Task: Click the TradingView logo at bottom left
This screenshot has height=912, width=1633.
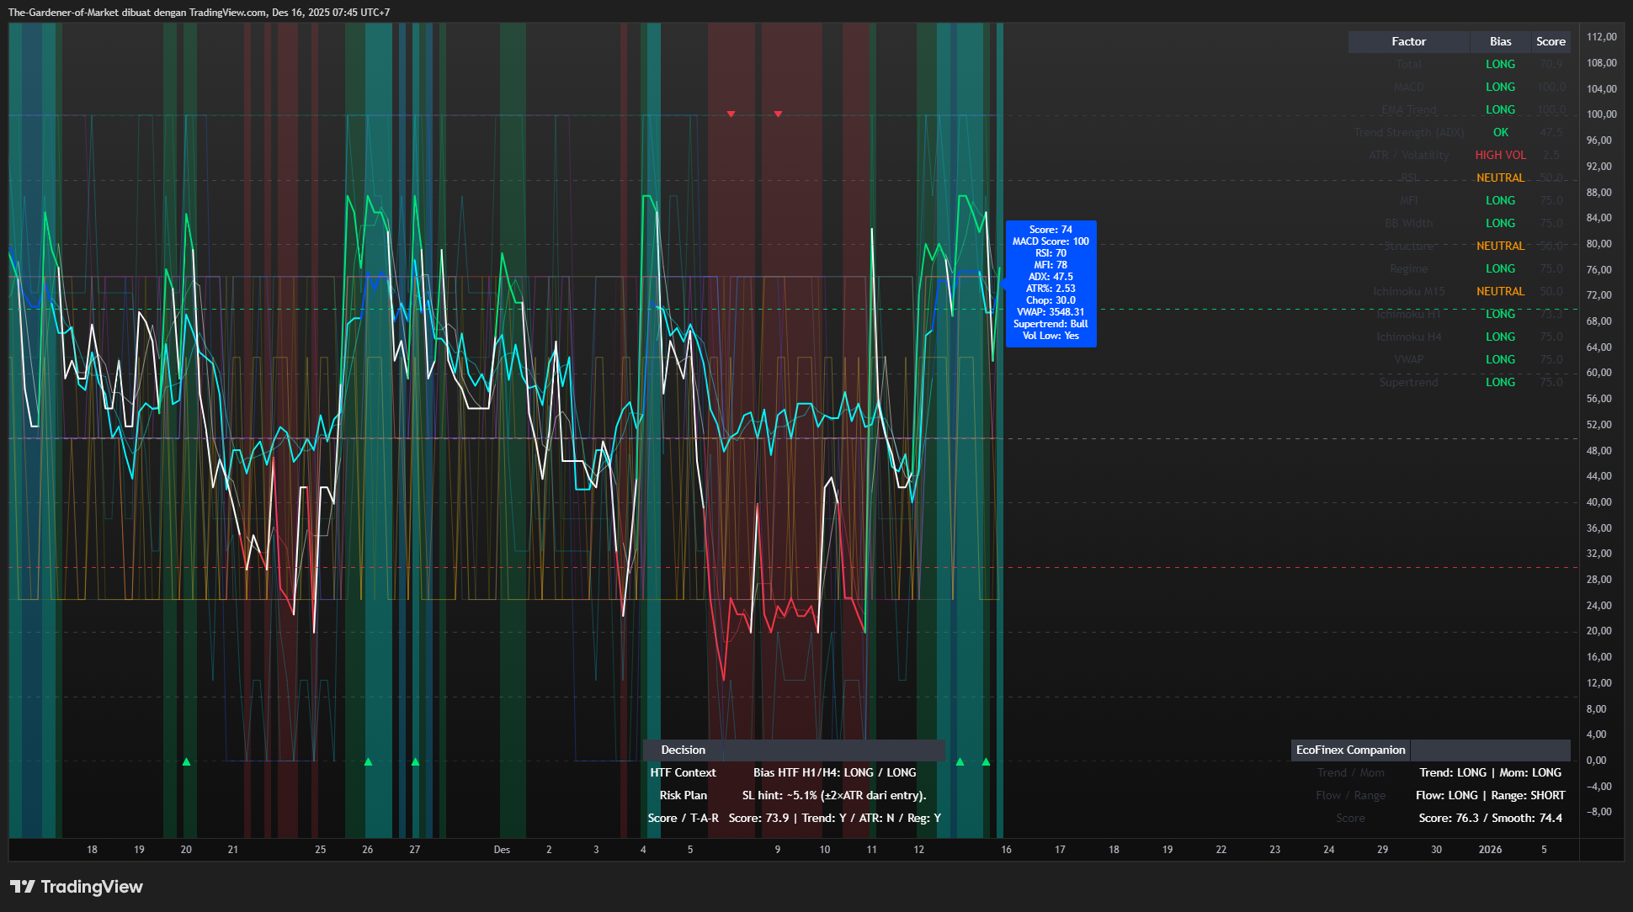Action: (x=77, y=887)
